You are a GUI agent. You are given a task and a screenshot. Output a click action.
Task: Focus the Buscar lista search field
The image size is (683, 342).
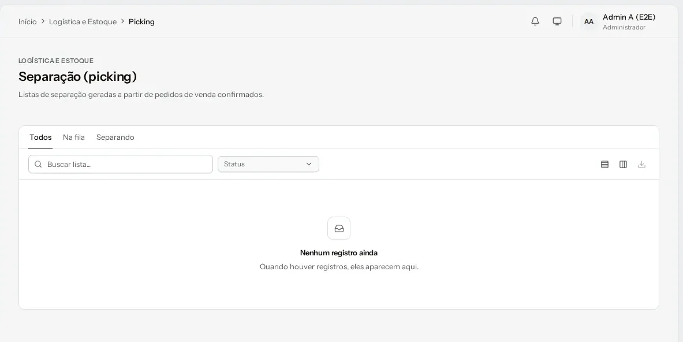(x=121, y=164)
